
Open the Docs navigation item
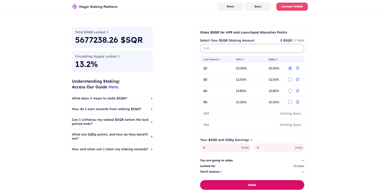[x=258, y=7]
